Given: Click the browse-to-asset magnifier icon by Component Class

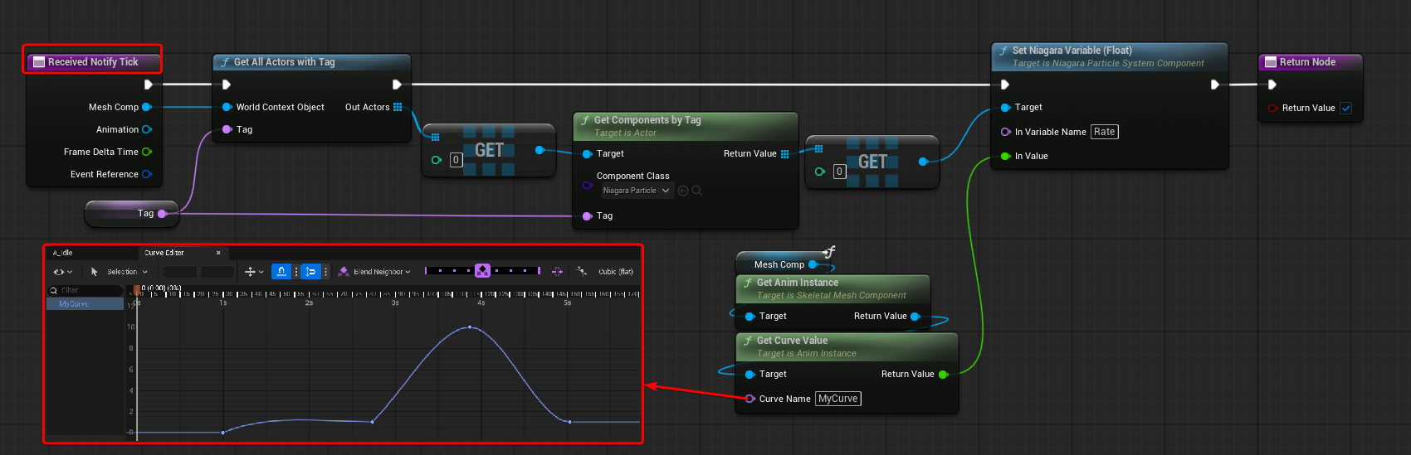Looking at the screenshot, I should (697, 191).
